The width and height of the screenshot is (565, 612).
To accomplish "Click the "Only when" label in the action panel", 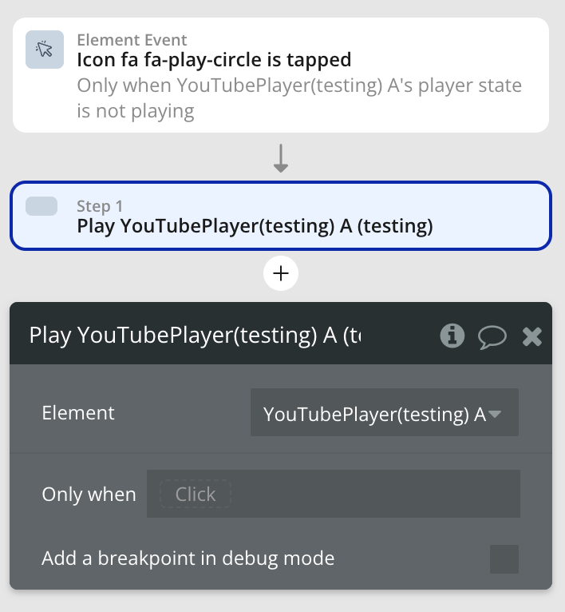I will click(89, 494).
